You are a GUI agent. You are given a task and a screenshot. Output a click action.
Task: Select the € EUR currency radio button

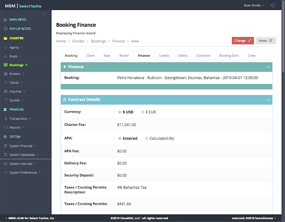[142, 112]
